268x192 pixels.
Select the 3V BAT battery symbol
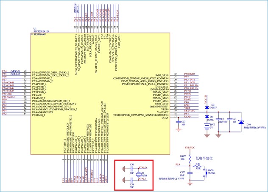click(x=207, y=126)
